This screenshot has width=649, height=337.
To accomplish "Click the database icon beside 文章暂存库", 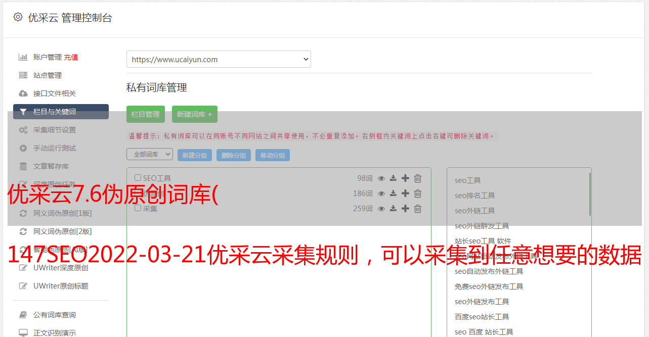I will 23,166.
